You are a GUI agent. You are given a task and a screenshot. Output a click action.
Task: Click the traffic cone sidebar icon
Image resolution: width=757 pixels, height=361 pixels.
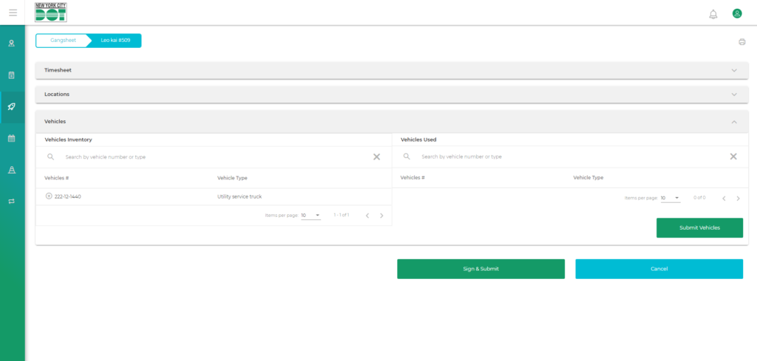(12, 170)
